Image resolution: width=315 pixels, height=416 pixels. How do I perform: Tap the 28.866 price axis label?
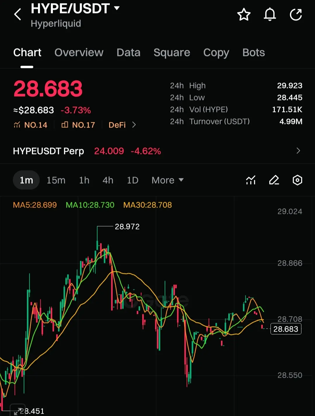[290, 263]
